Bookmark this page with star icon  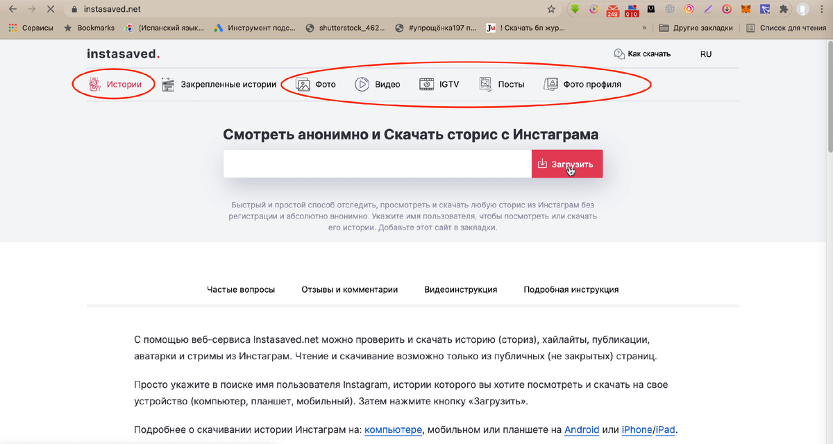point(551,10)
